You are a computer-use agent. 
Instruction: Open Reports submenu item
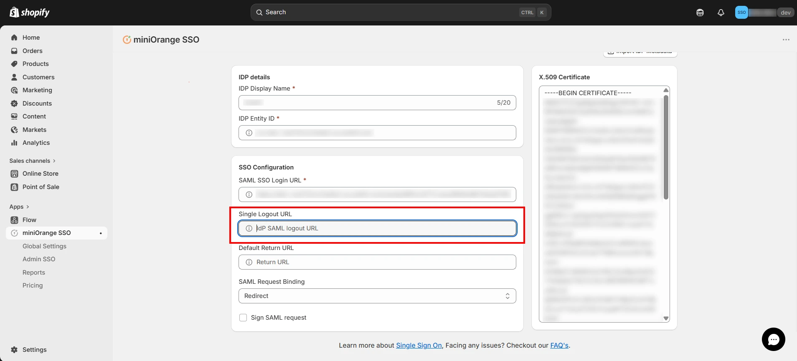(x=34, y=273)
